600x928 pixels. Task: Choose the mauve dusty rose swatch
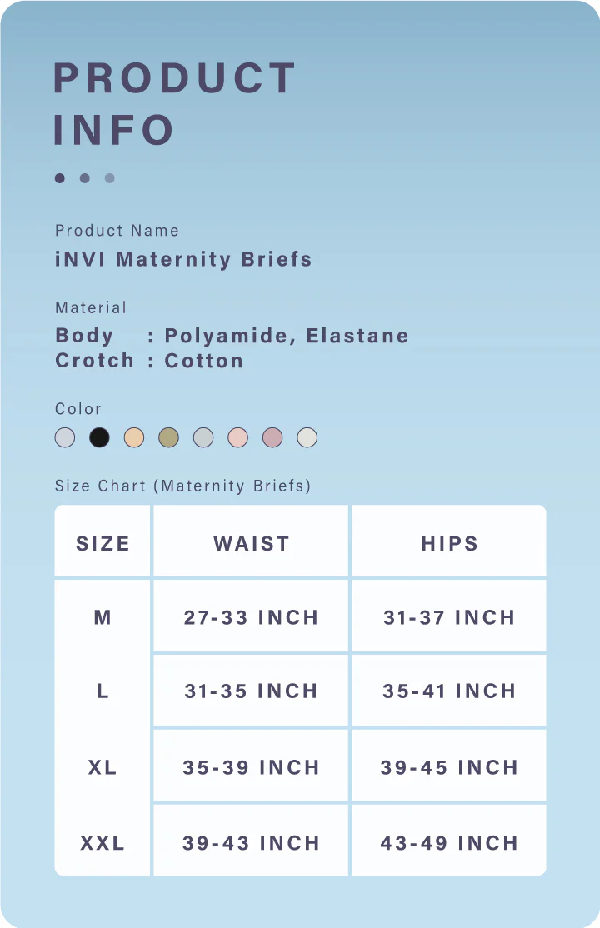(x=272, y=437)
